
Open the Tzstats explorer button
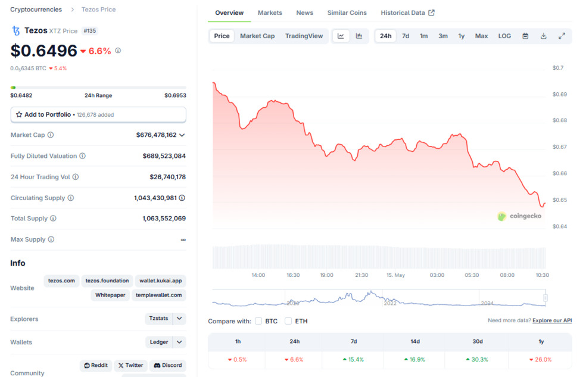(x=158, y=319)
